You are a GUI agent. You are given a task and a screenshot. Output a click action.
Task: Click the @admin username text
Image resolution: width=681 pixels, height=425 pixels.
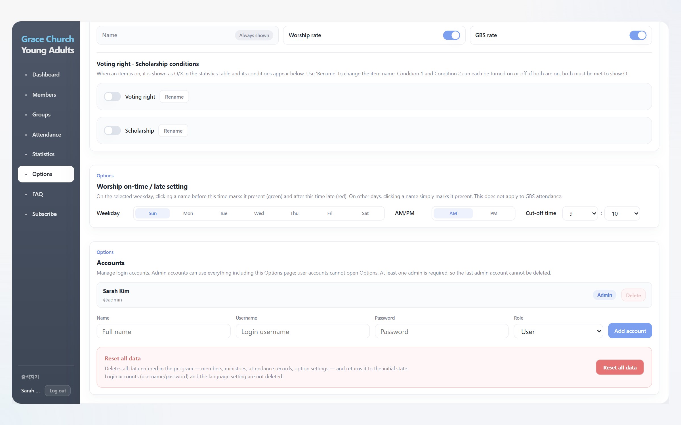click(112, 300)
